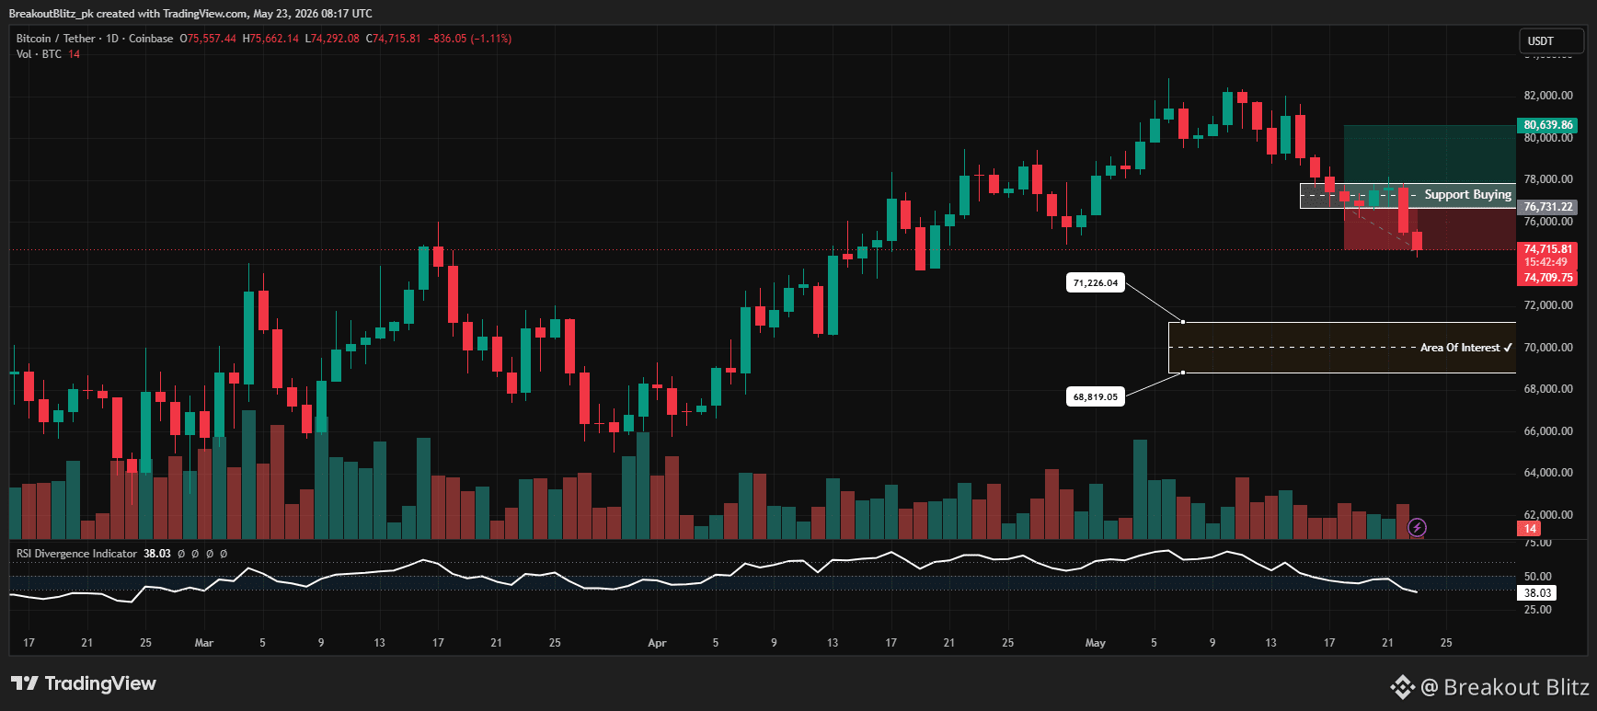Click the TradingView logo
1597x711 pixels.
pyautogui.click(x=84, y=683)
